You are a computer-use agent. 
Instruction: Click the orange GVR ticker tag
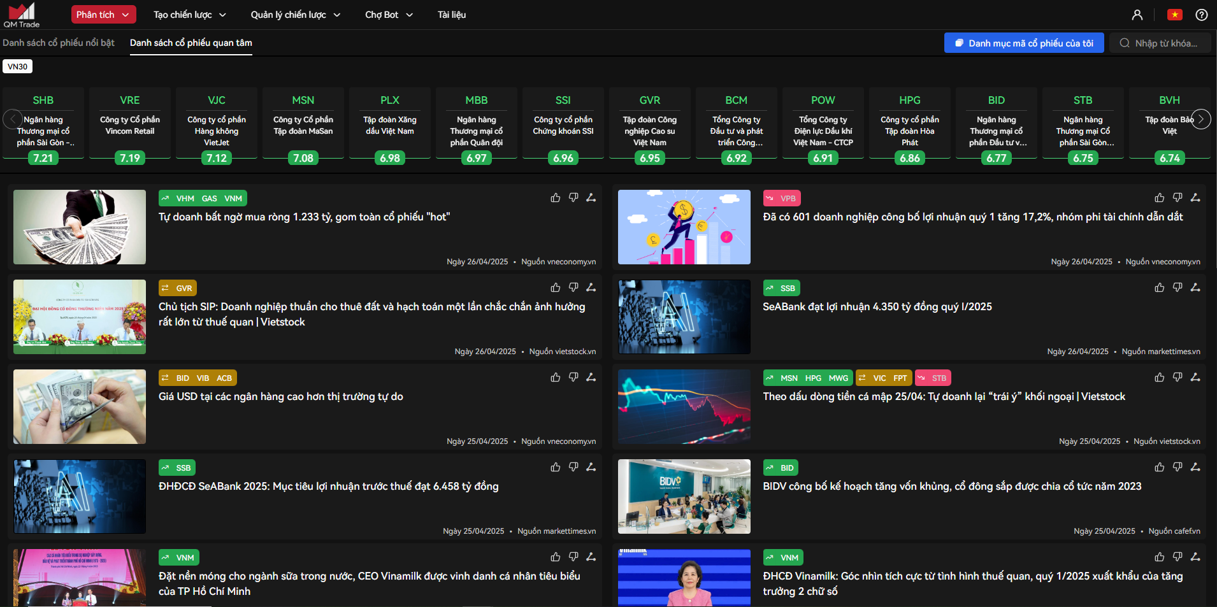[x=178, y=288]
